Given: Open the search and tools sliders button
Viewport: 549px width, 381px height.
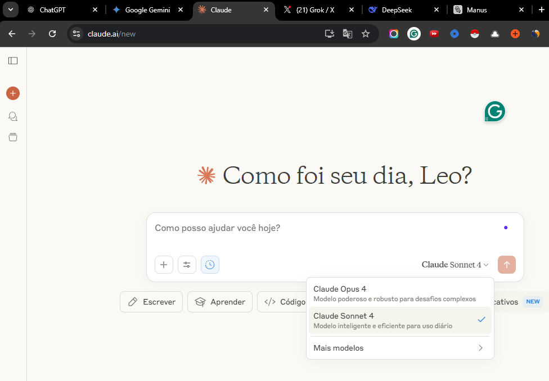Looking at the screenshot, I should [x=187, y=265].
